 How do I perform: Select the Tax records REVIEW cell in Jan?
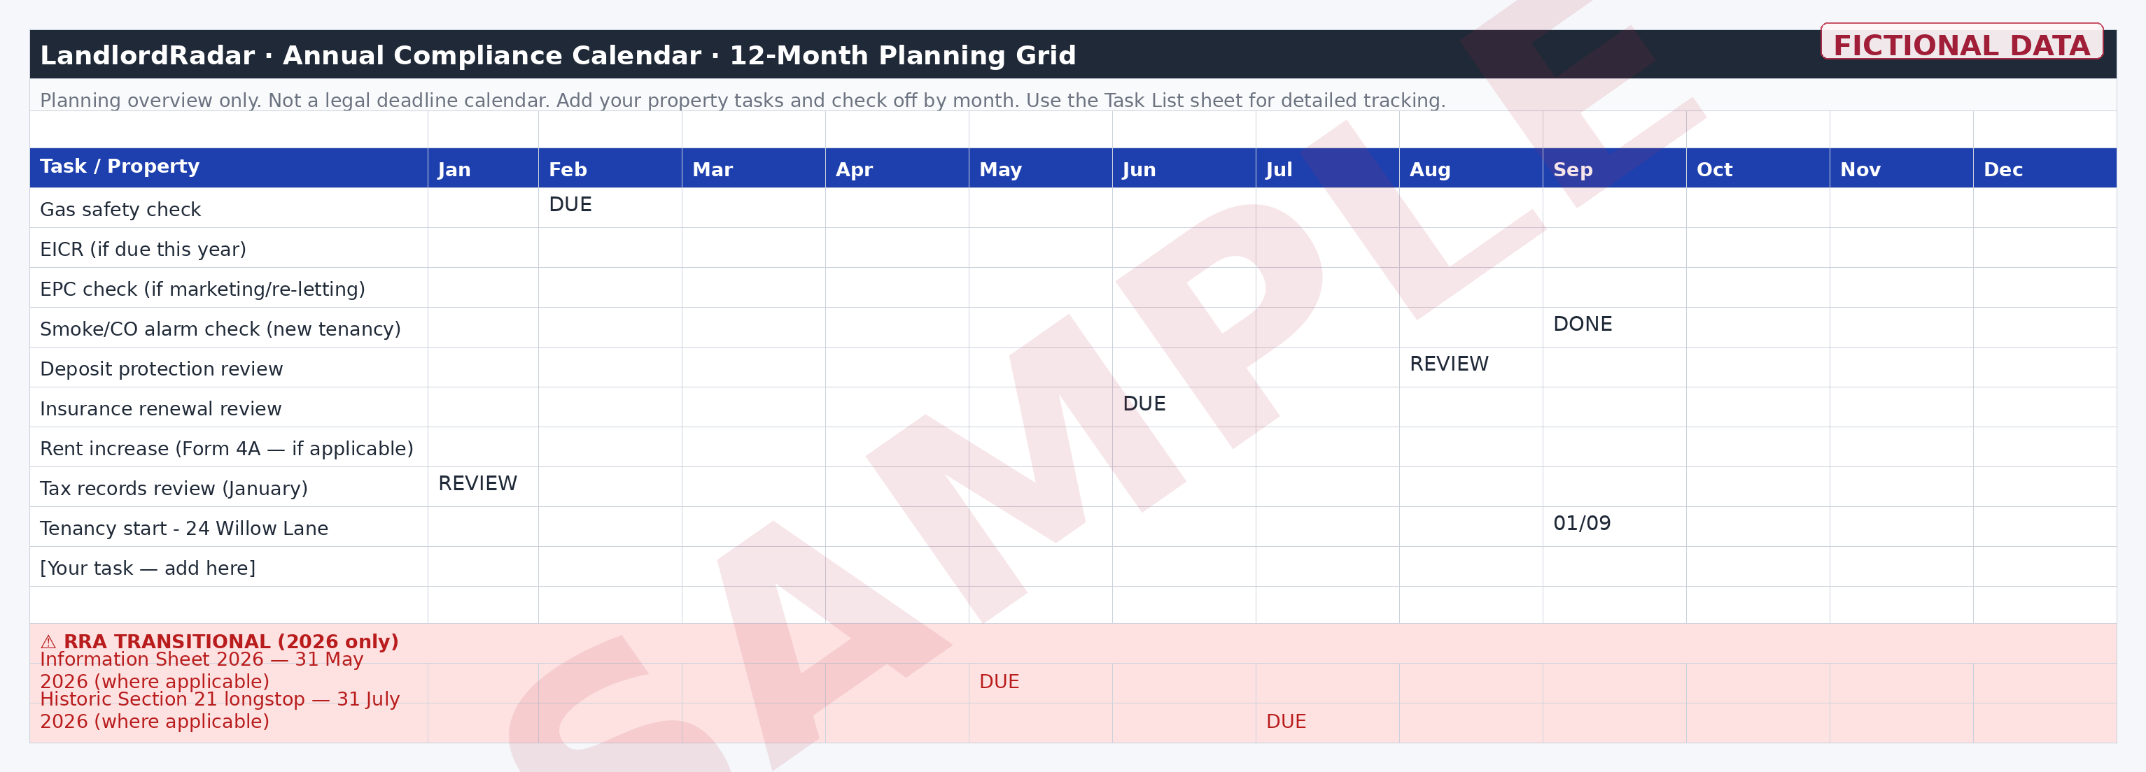483,487
